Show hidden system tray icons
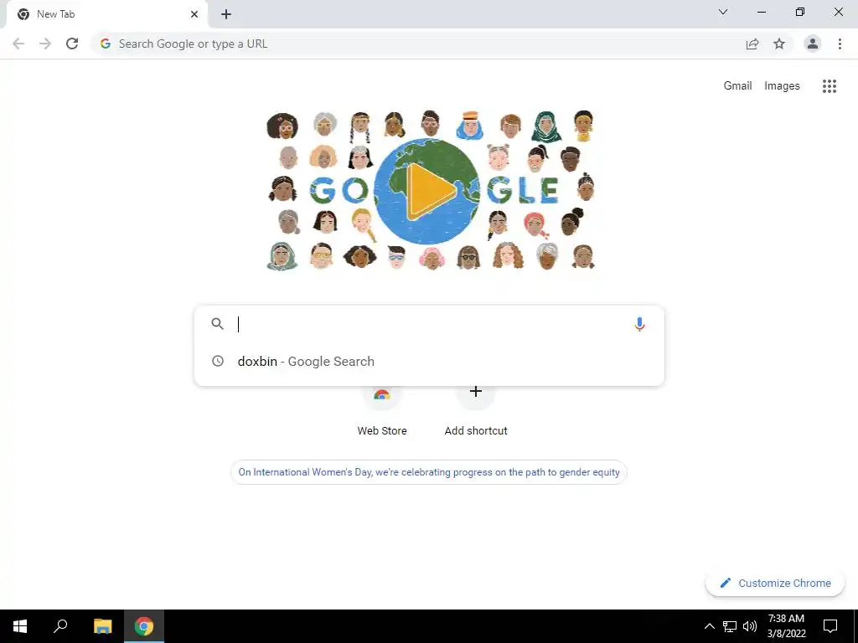The height and width of the screenshot is (643, 858). [x=709, y=626]
